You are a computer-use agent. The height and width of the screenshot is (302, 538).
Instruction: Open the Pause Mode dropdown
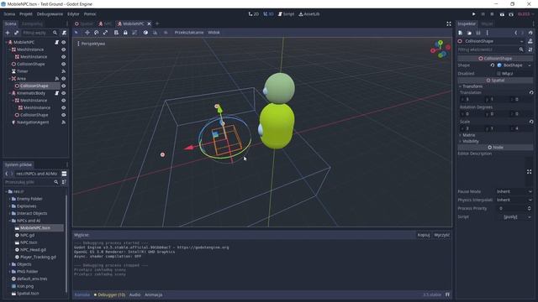pos(514,191)
